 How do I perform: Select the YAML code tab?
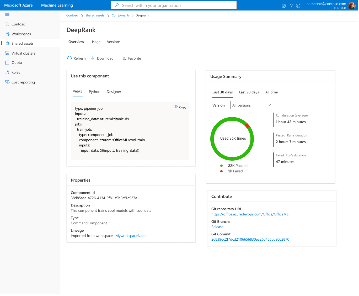coord(78,92)
